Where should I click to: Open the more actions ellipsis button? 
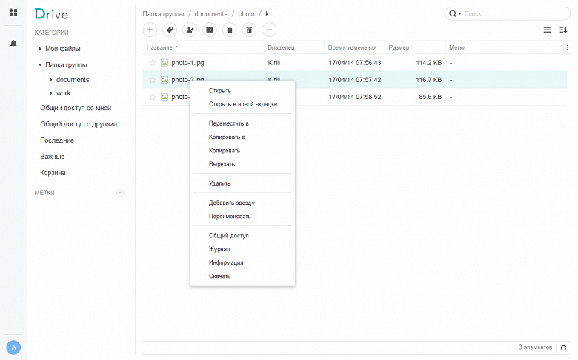tap(269, 30)
